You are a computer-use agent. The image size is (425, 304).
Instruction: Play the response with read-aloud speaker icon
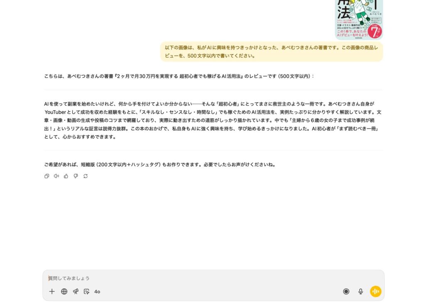56,176
